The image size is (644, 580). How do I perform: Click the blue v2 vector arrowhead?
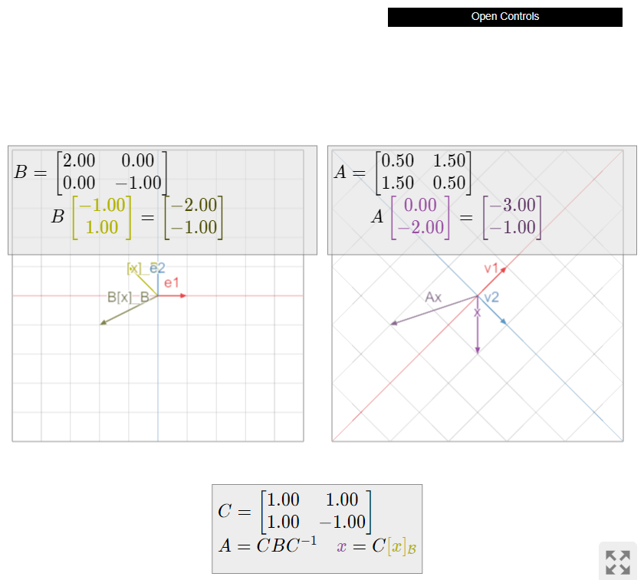click(504, 322)
